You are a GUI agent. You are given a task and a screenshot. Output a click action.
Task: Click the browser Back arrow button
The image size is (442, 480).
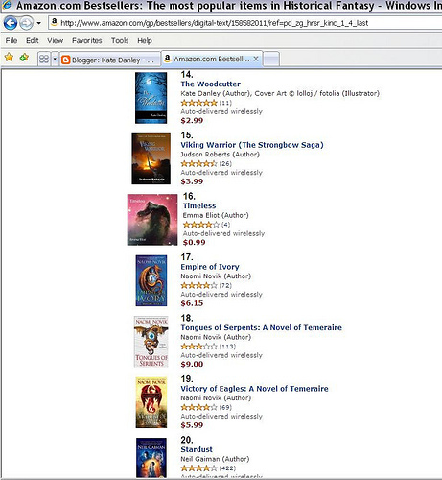pos(10,23)
